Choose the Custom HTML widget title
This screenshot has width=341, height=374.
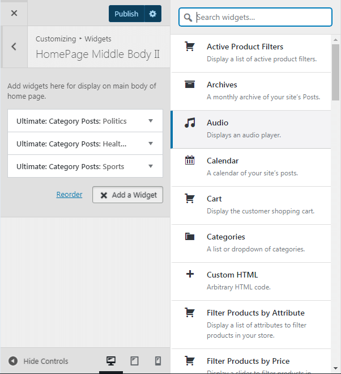[232, 275]
